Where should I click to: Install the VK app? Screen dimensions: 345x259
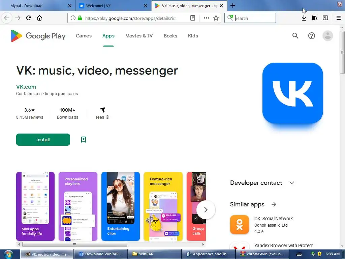43,140
